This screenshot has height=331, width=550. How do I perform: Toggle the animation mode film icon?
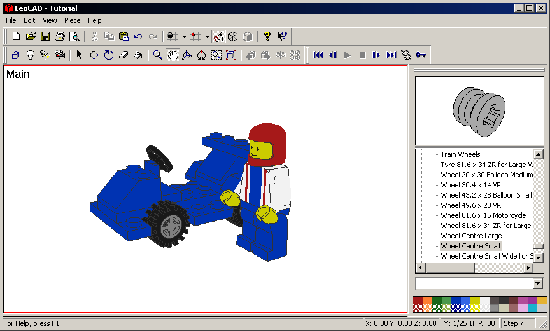406,55
